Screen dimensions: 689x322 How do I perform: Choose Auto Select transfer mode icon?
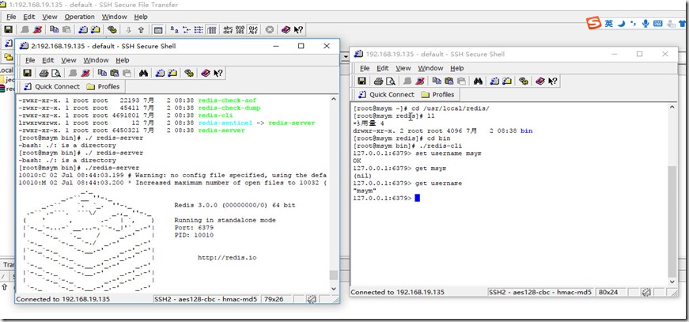tap(253, 30)
